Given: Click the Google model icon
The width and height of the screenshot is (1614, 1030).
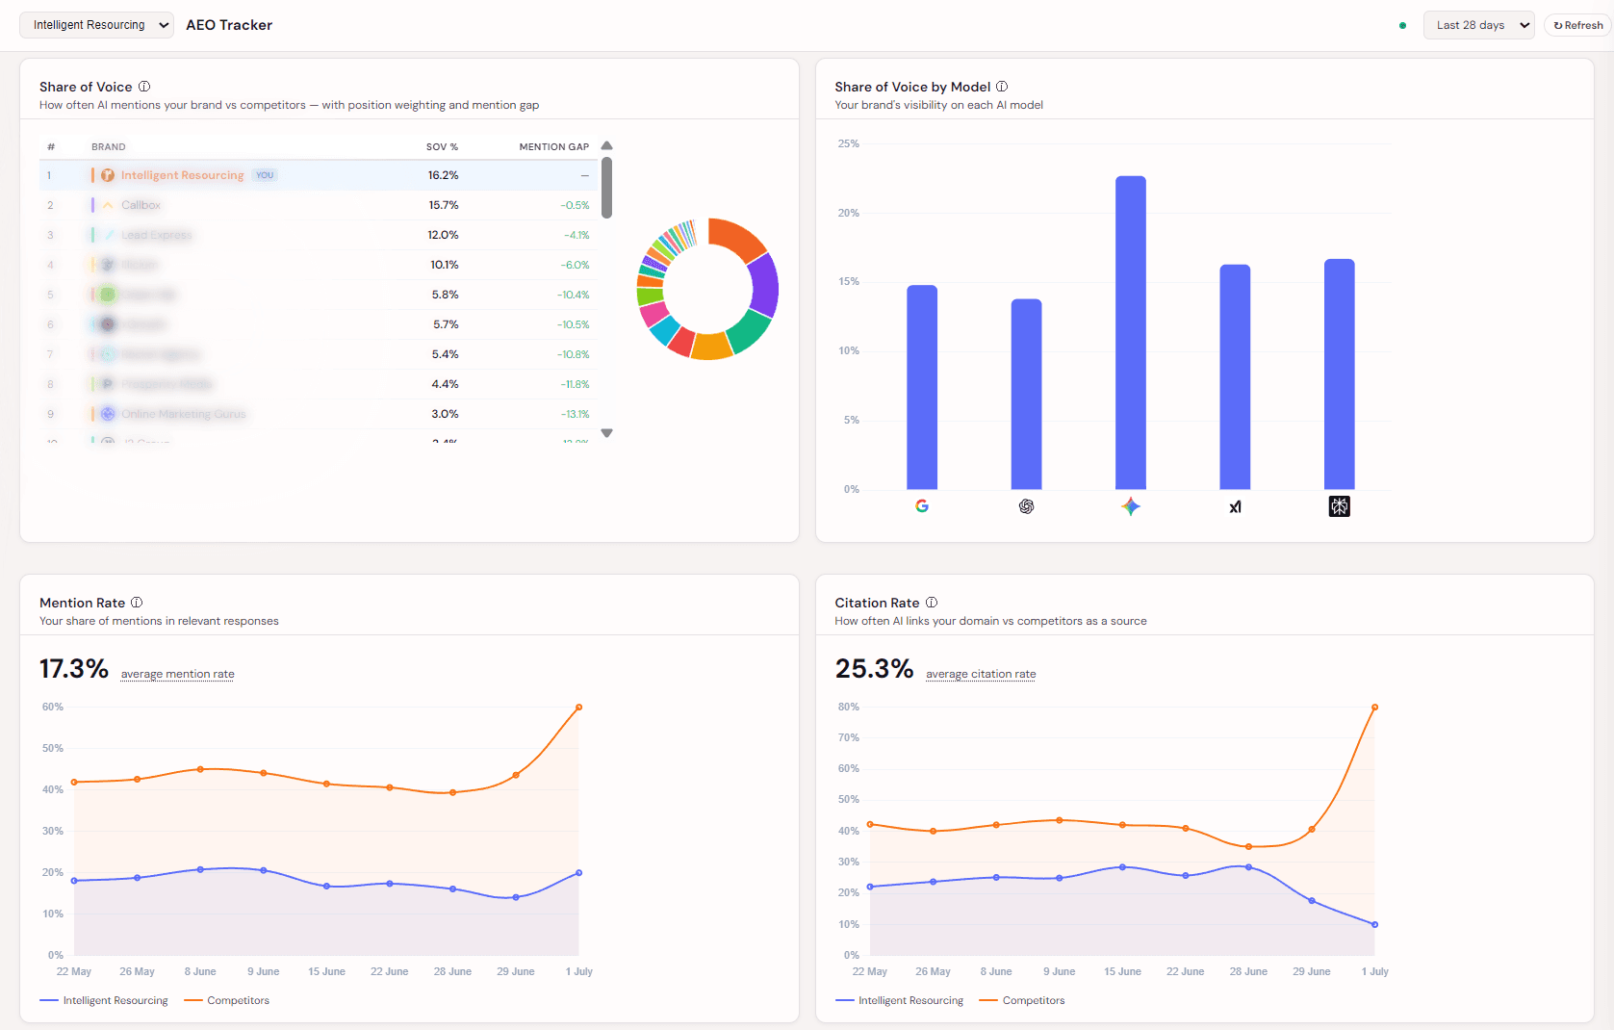Looking at the screenshot, I should pyautogui.click(x=922, y=506).
